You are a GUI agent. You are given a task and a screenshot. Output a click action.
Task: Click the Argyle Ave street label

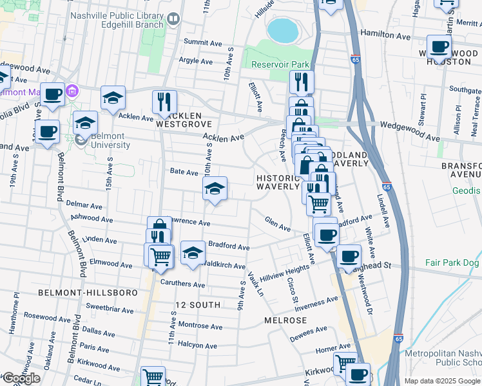tap(196, 60)
